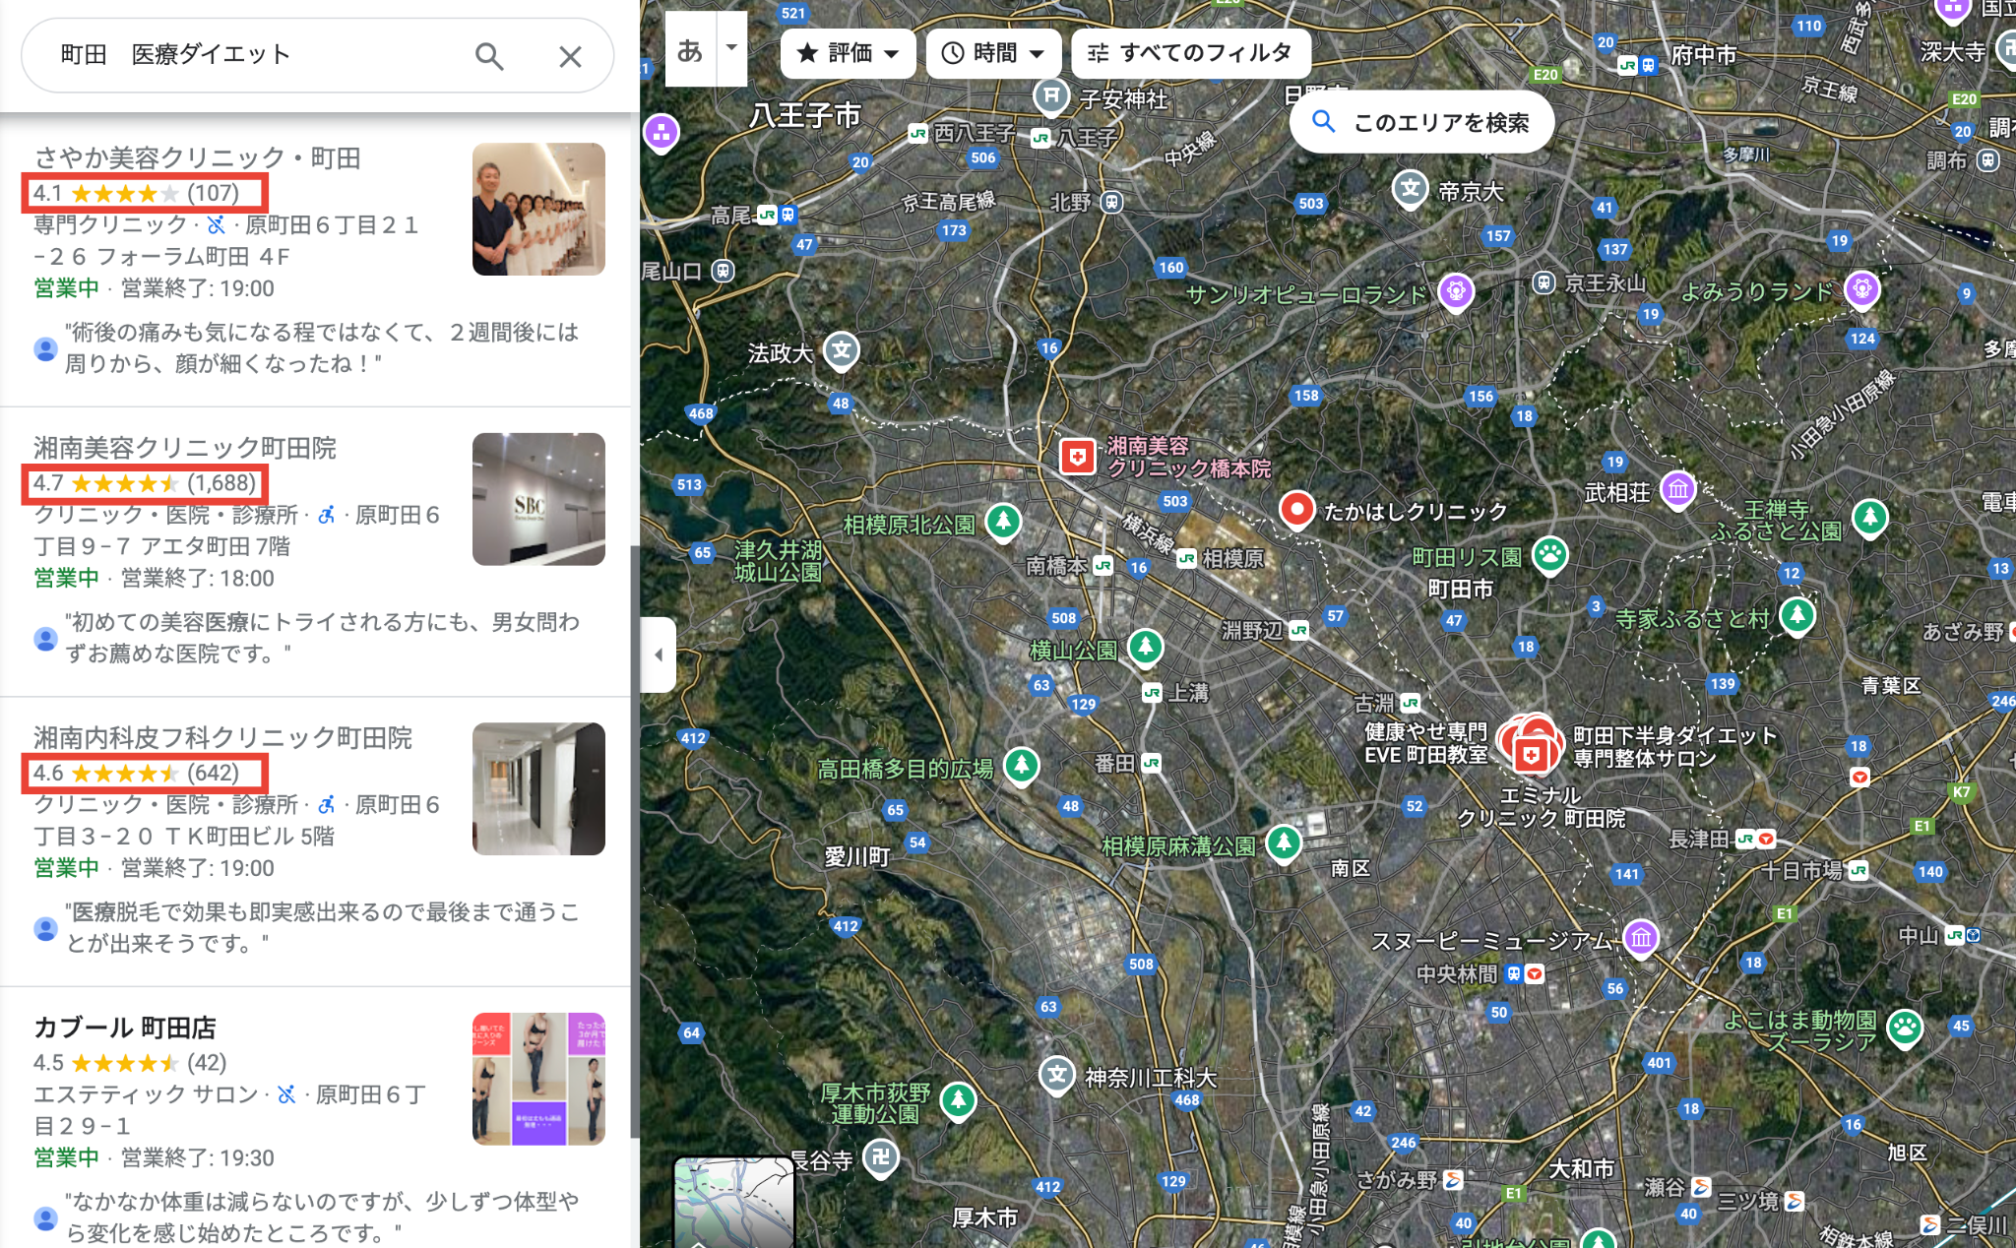View さやか美容クリニック staff photo thumbnail

[538, 210]
